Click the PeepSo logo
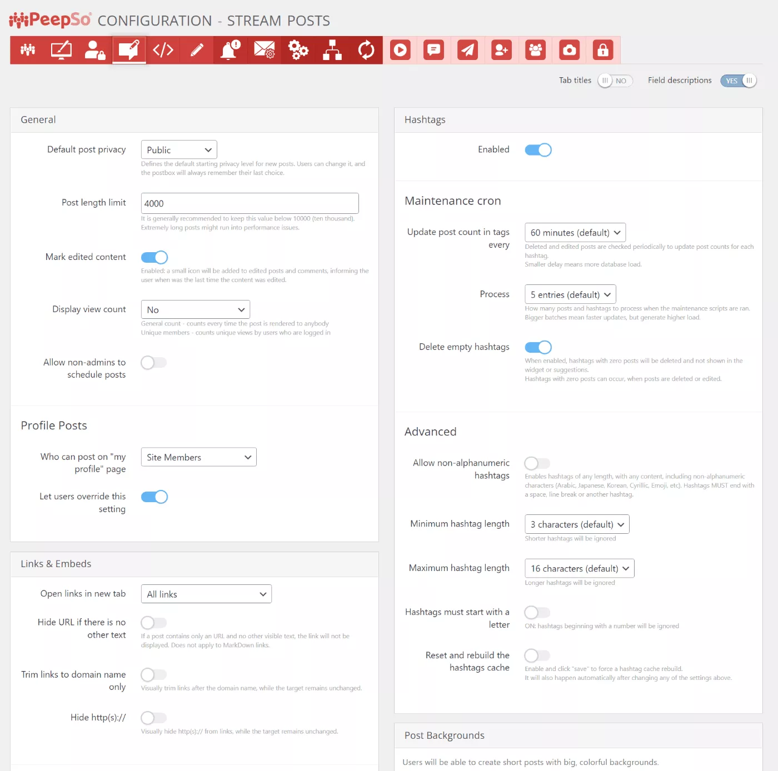This screenshot has width=778, height=771. click(51, 20)
